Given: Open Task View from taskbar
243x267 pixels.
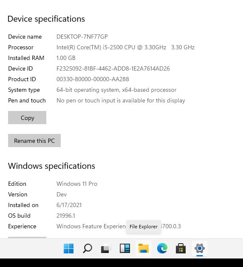Looking at the screenshot, I should pos(106,248).
